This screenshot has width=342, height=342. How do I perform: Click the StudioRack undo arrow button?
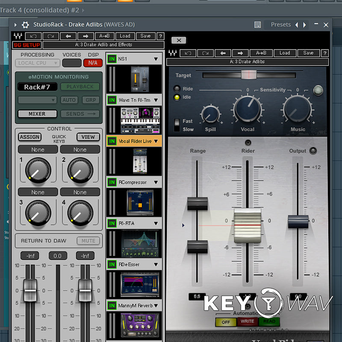(x=33, y=36)
